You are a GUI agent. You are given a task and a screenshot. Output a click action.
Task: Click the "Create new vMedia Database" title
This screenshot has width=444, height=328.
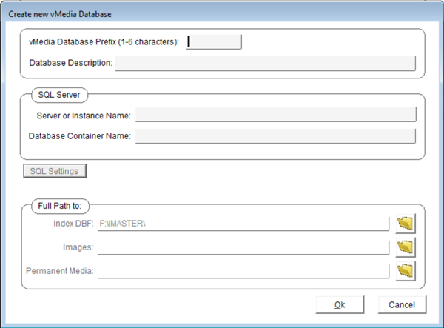[x=60, y=14]
